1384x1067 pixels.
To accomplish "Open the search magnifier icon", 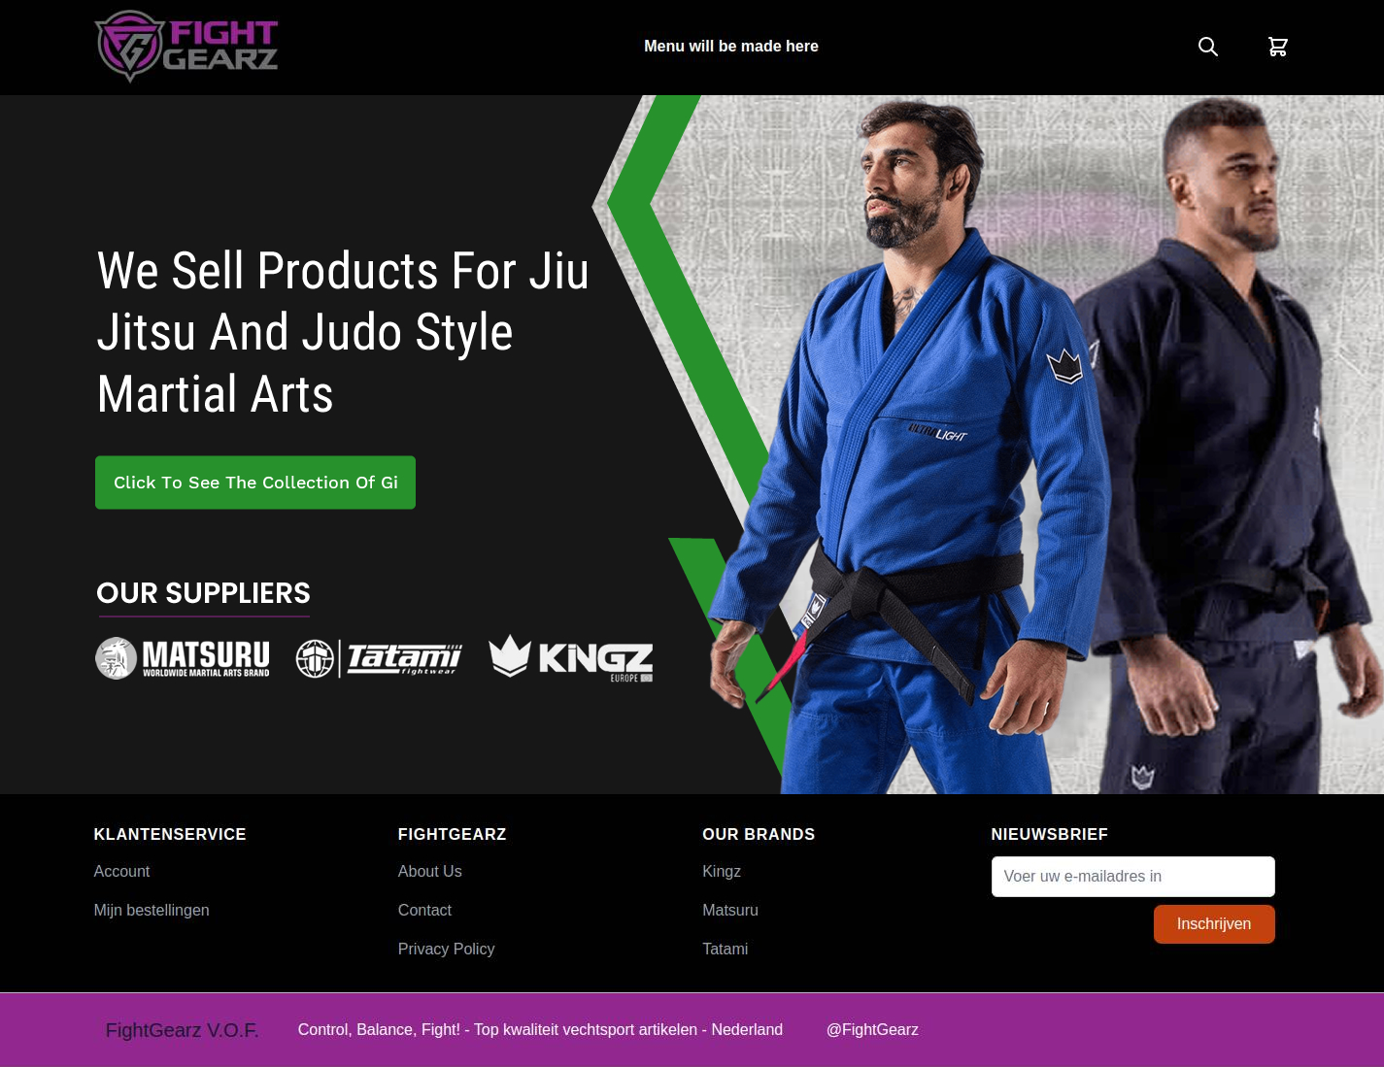I will click(1207, 47).
